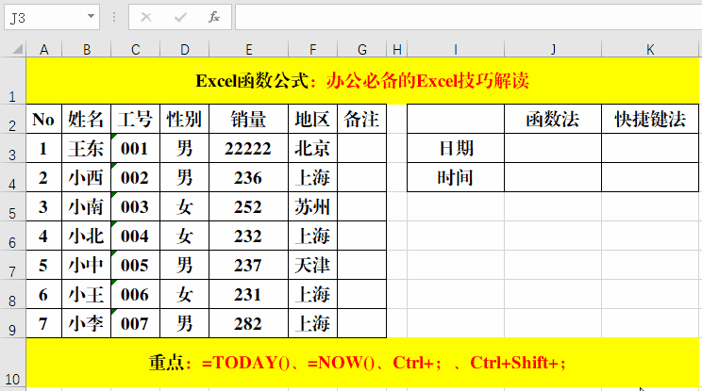Select row 1 header
Image resolution: width=702 pixels, height=391 pixels.
tap(12, 81)
